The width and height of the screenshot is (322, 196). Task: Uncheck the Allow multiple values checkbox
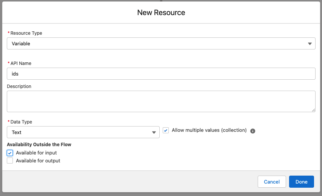tap(166, 130)
